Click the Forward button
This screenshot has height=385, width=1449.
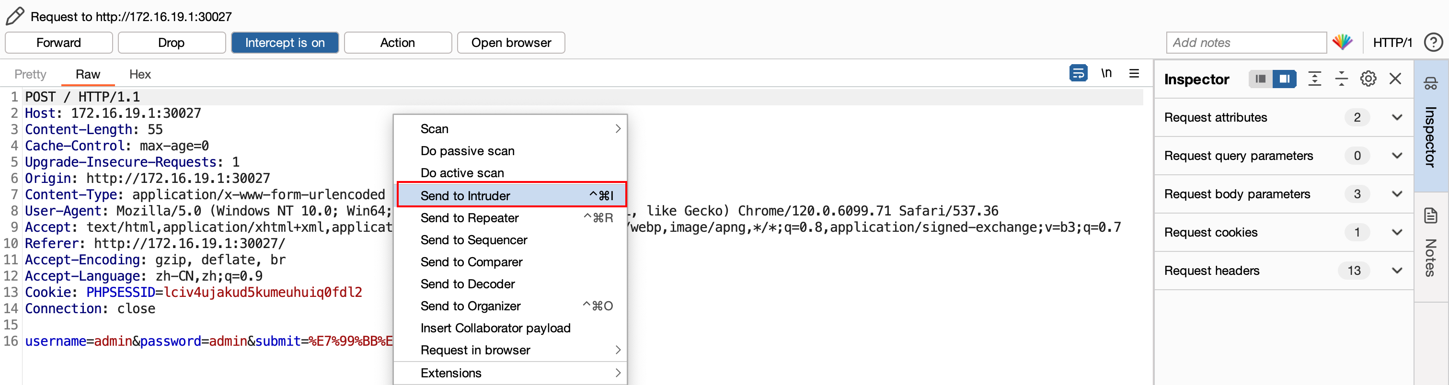(59, 43)
